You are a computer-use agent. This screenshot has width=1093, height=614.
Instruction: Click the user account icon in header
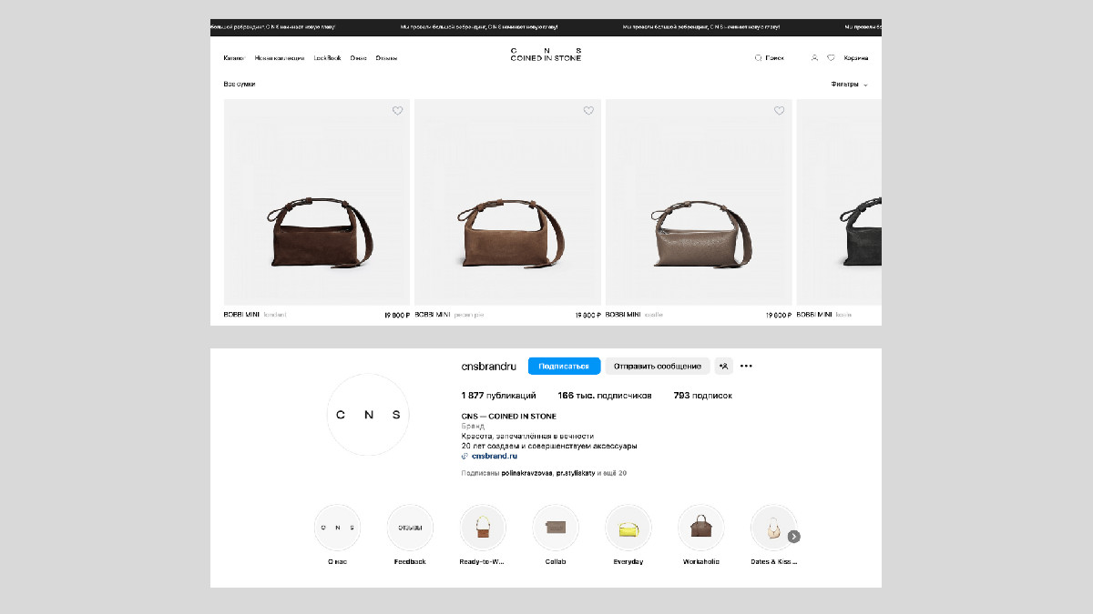coord(814,58)
